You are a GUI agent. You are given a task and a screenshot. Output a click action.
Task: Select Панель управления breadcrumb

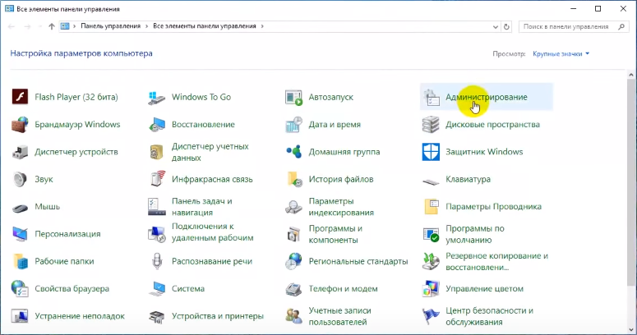click(110, 26)
